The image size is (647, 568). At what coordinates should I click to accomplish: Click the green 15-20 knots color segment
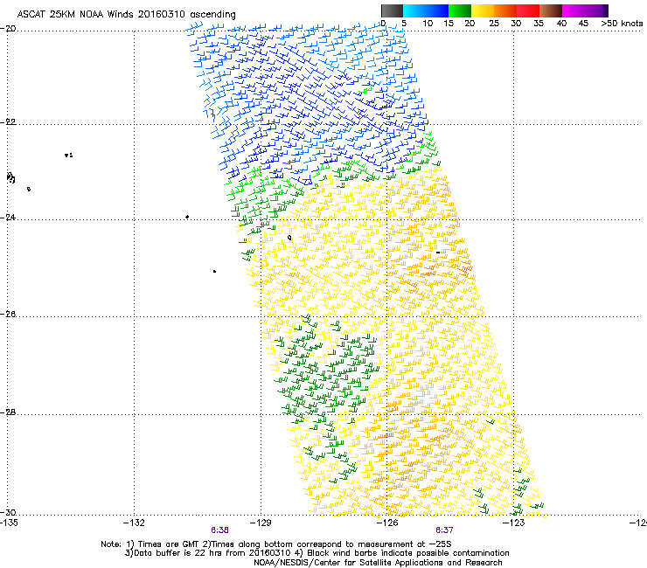[460, 10]
